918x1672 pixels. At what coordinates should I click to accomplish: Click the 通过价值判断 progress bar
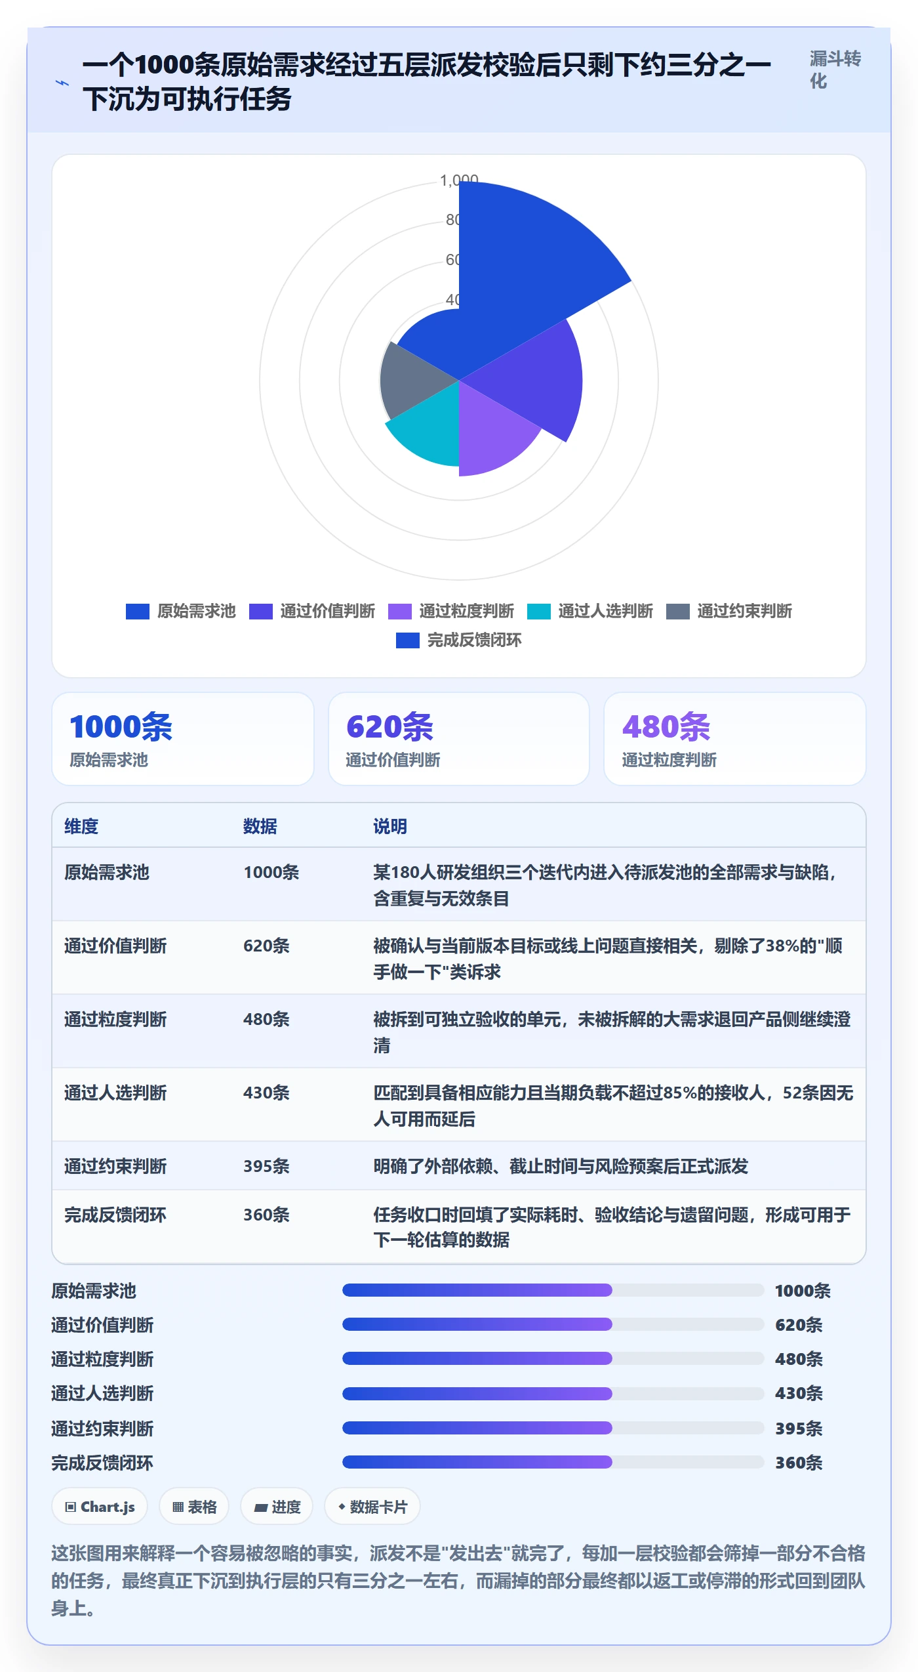[x=553, y=1324]
